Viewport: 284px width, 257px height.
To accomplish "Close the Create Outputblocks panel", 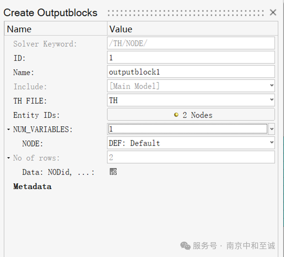I will [x=273, y=12].
